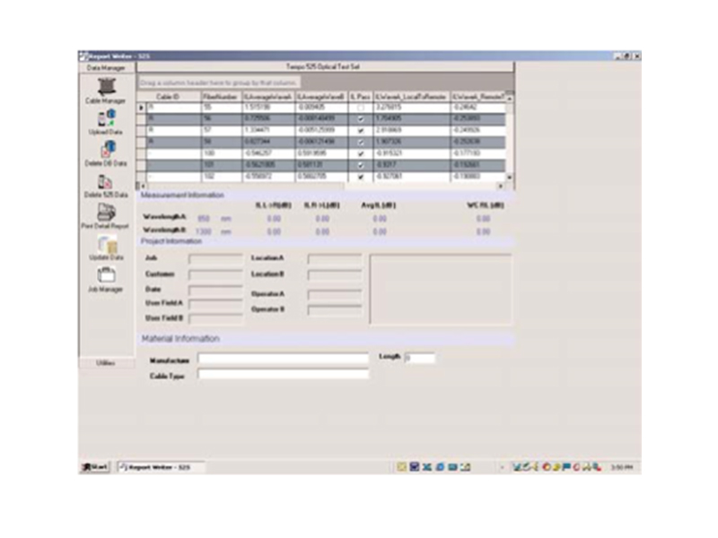Click the grid's vertical scrollbar down arrow
The width and height of the screenshot is (718, 538).
[x=509, y=177]
